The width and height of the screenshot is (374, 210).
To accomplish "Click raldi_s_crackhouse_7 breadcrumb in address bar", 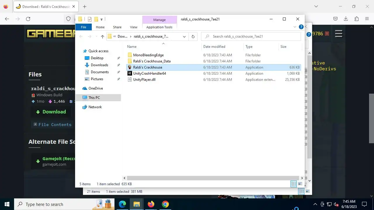I will click(151, 36).
